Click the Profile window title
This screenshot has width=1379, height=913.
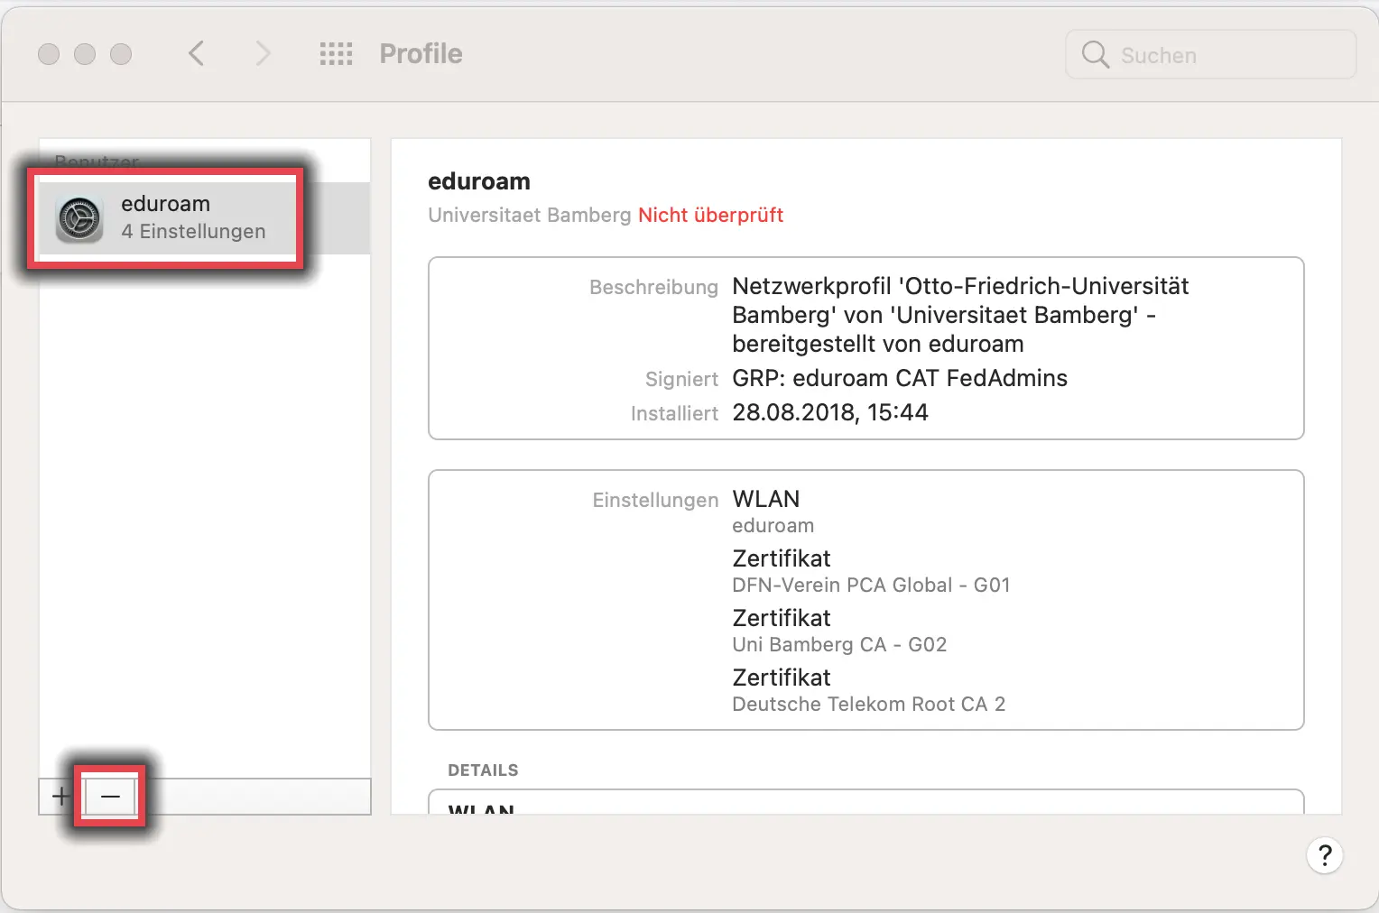coord(421,54)
